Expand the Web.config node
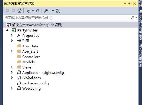The height and width of the screenshot is (105, 142). pos(12,88)
